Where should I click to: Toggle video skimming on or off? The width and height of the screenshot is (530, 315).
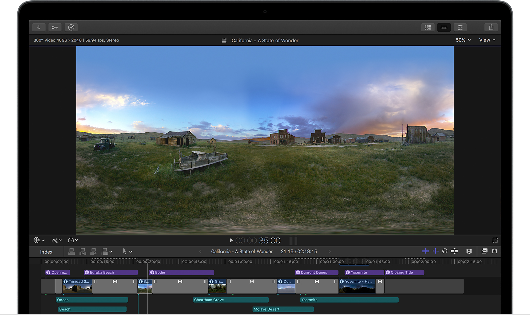(425, 251)
